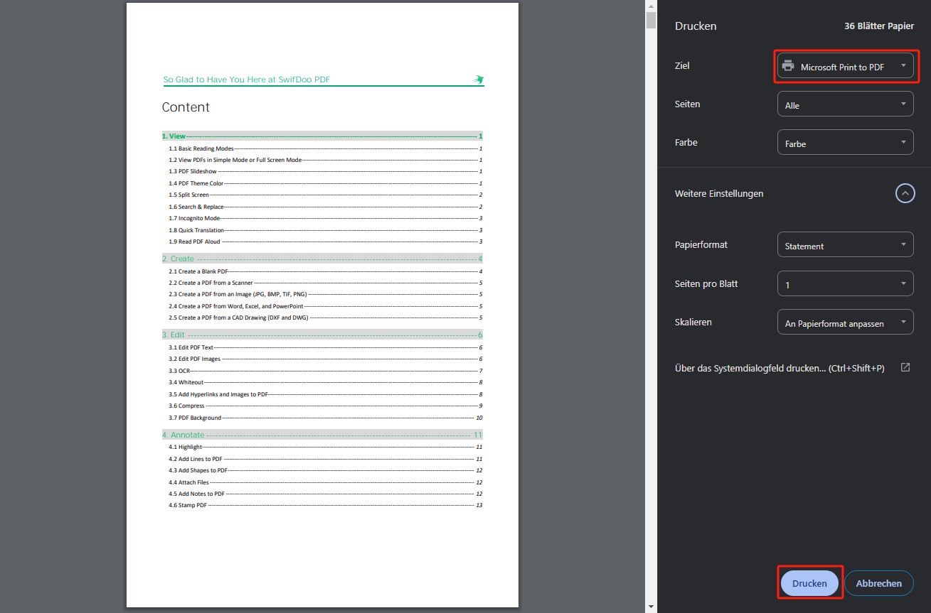Click the preview vertical scrollbar thumb
This screenshot has height=613, width=931.
(651, 21)
